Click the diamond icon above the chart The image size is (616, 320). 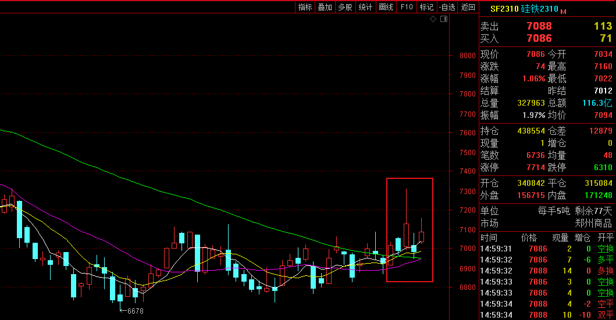433,19
